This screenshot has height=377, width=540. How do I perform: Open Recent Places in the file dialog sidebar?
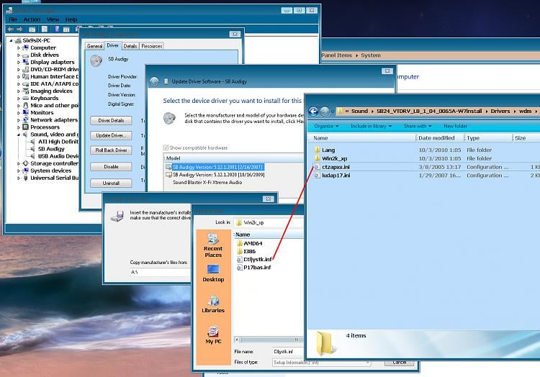pos(213,245)
